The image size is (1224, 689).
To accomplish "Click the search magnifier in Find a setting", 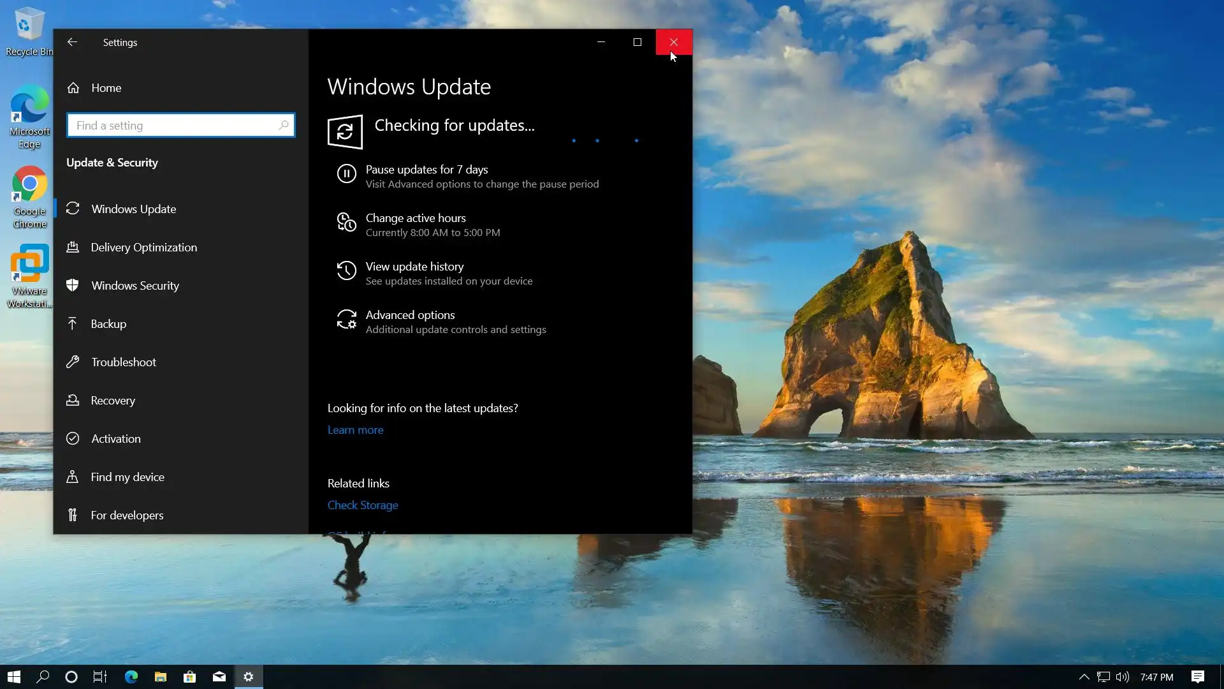I will pyautogui.click(x=284, y=125).
